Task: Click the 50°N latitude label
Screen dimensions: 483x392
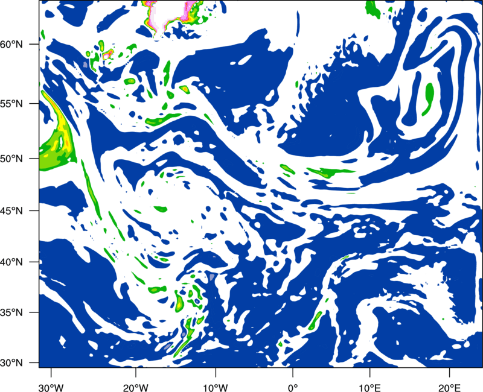Action: click(x=11, y=159)
